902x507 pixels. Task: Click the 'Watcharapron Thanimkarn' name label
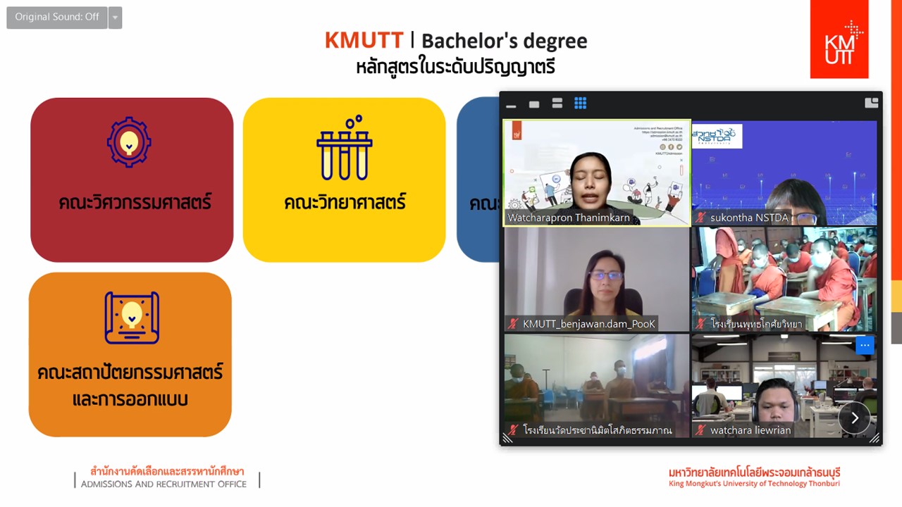coord(569,218)
